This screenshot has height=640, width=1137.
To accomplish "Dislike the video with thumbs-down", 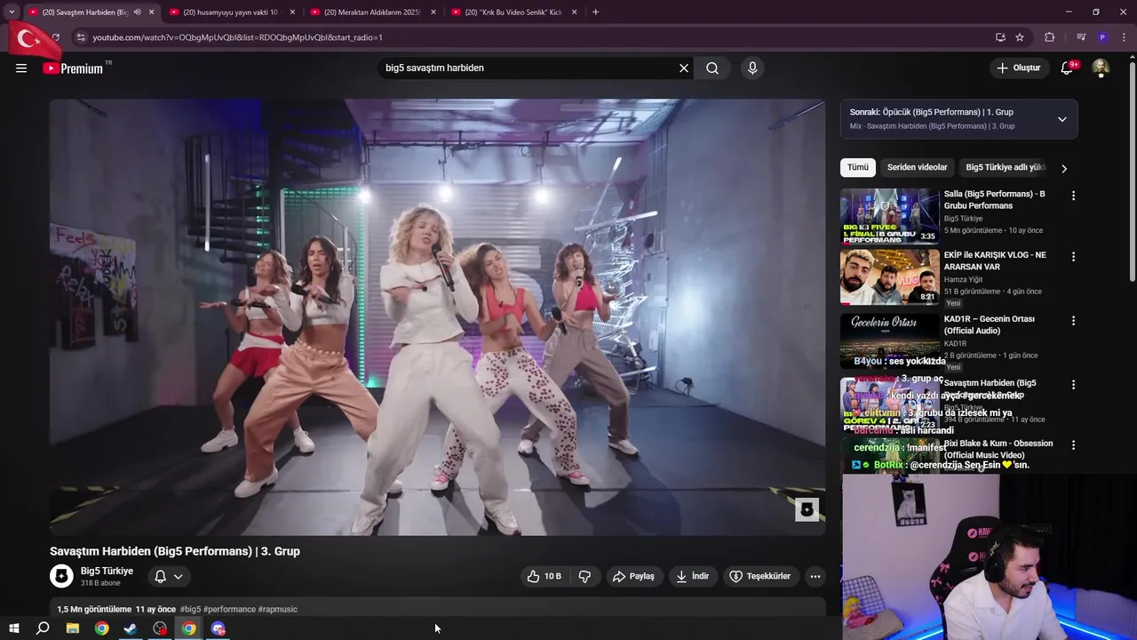I will coord(584,576).
